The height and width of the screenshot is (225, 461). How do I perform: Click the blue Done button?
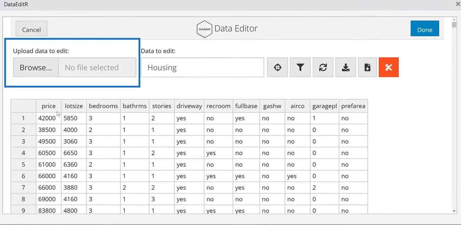pos(425,29)
